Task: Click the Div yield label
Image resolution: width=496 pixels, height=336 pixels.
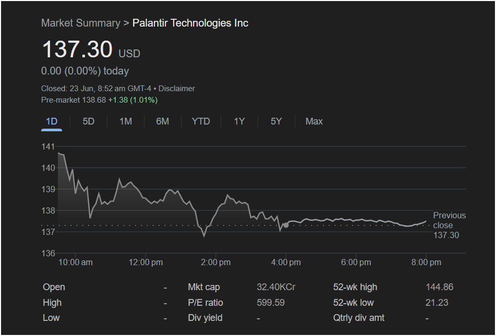Action: (x=205, y=318)
